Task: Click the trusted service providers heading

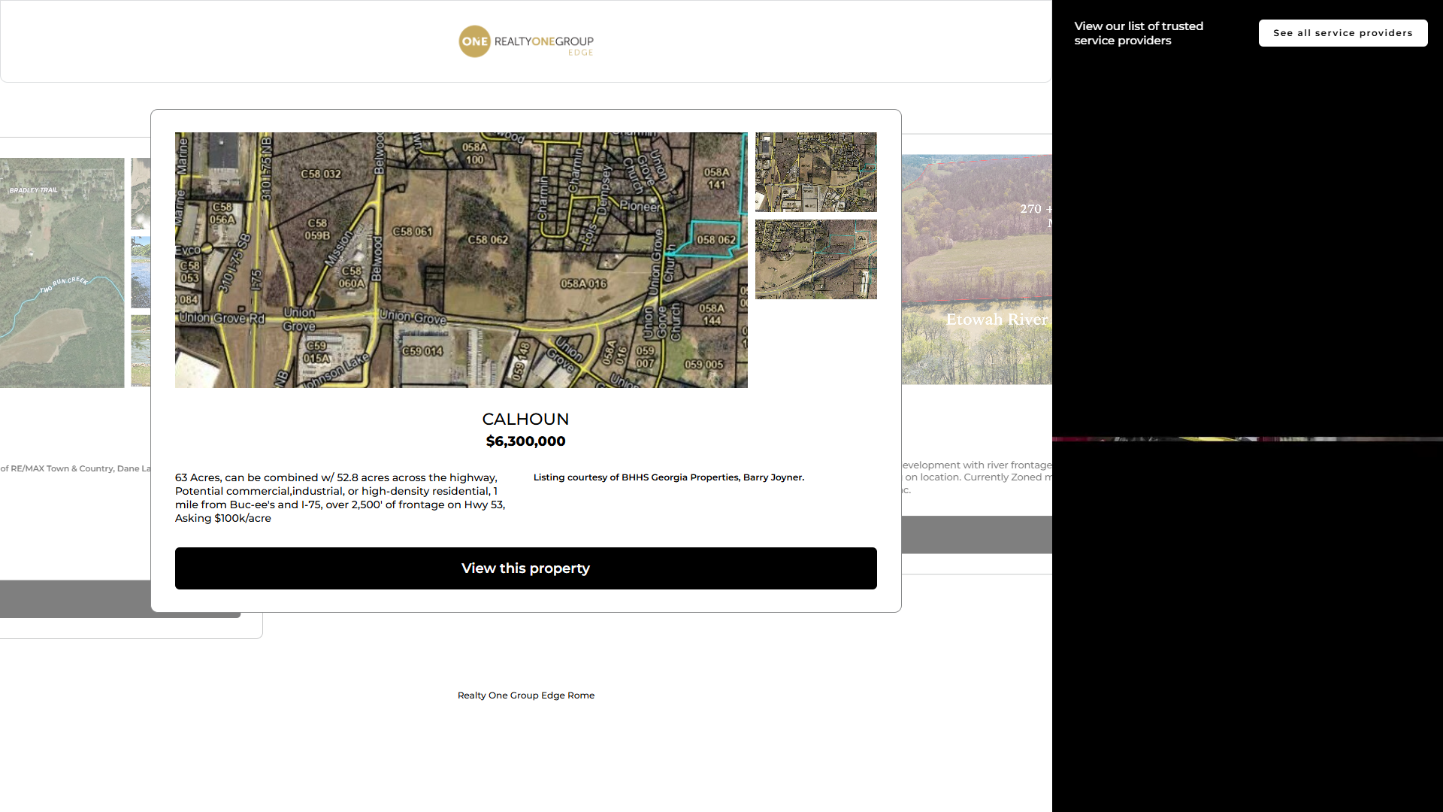Action: point(1138,33)
